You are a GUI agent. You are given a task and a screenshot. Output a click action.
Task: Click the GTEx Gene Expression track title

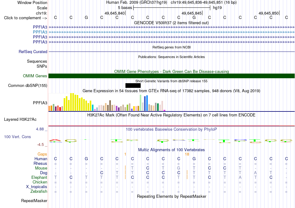pos(171,91)
